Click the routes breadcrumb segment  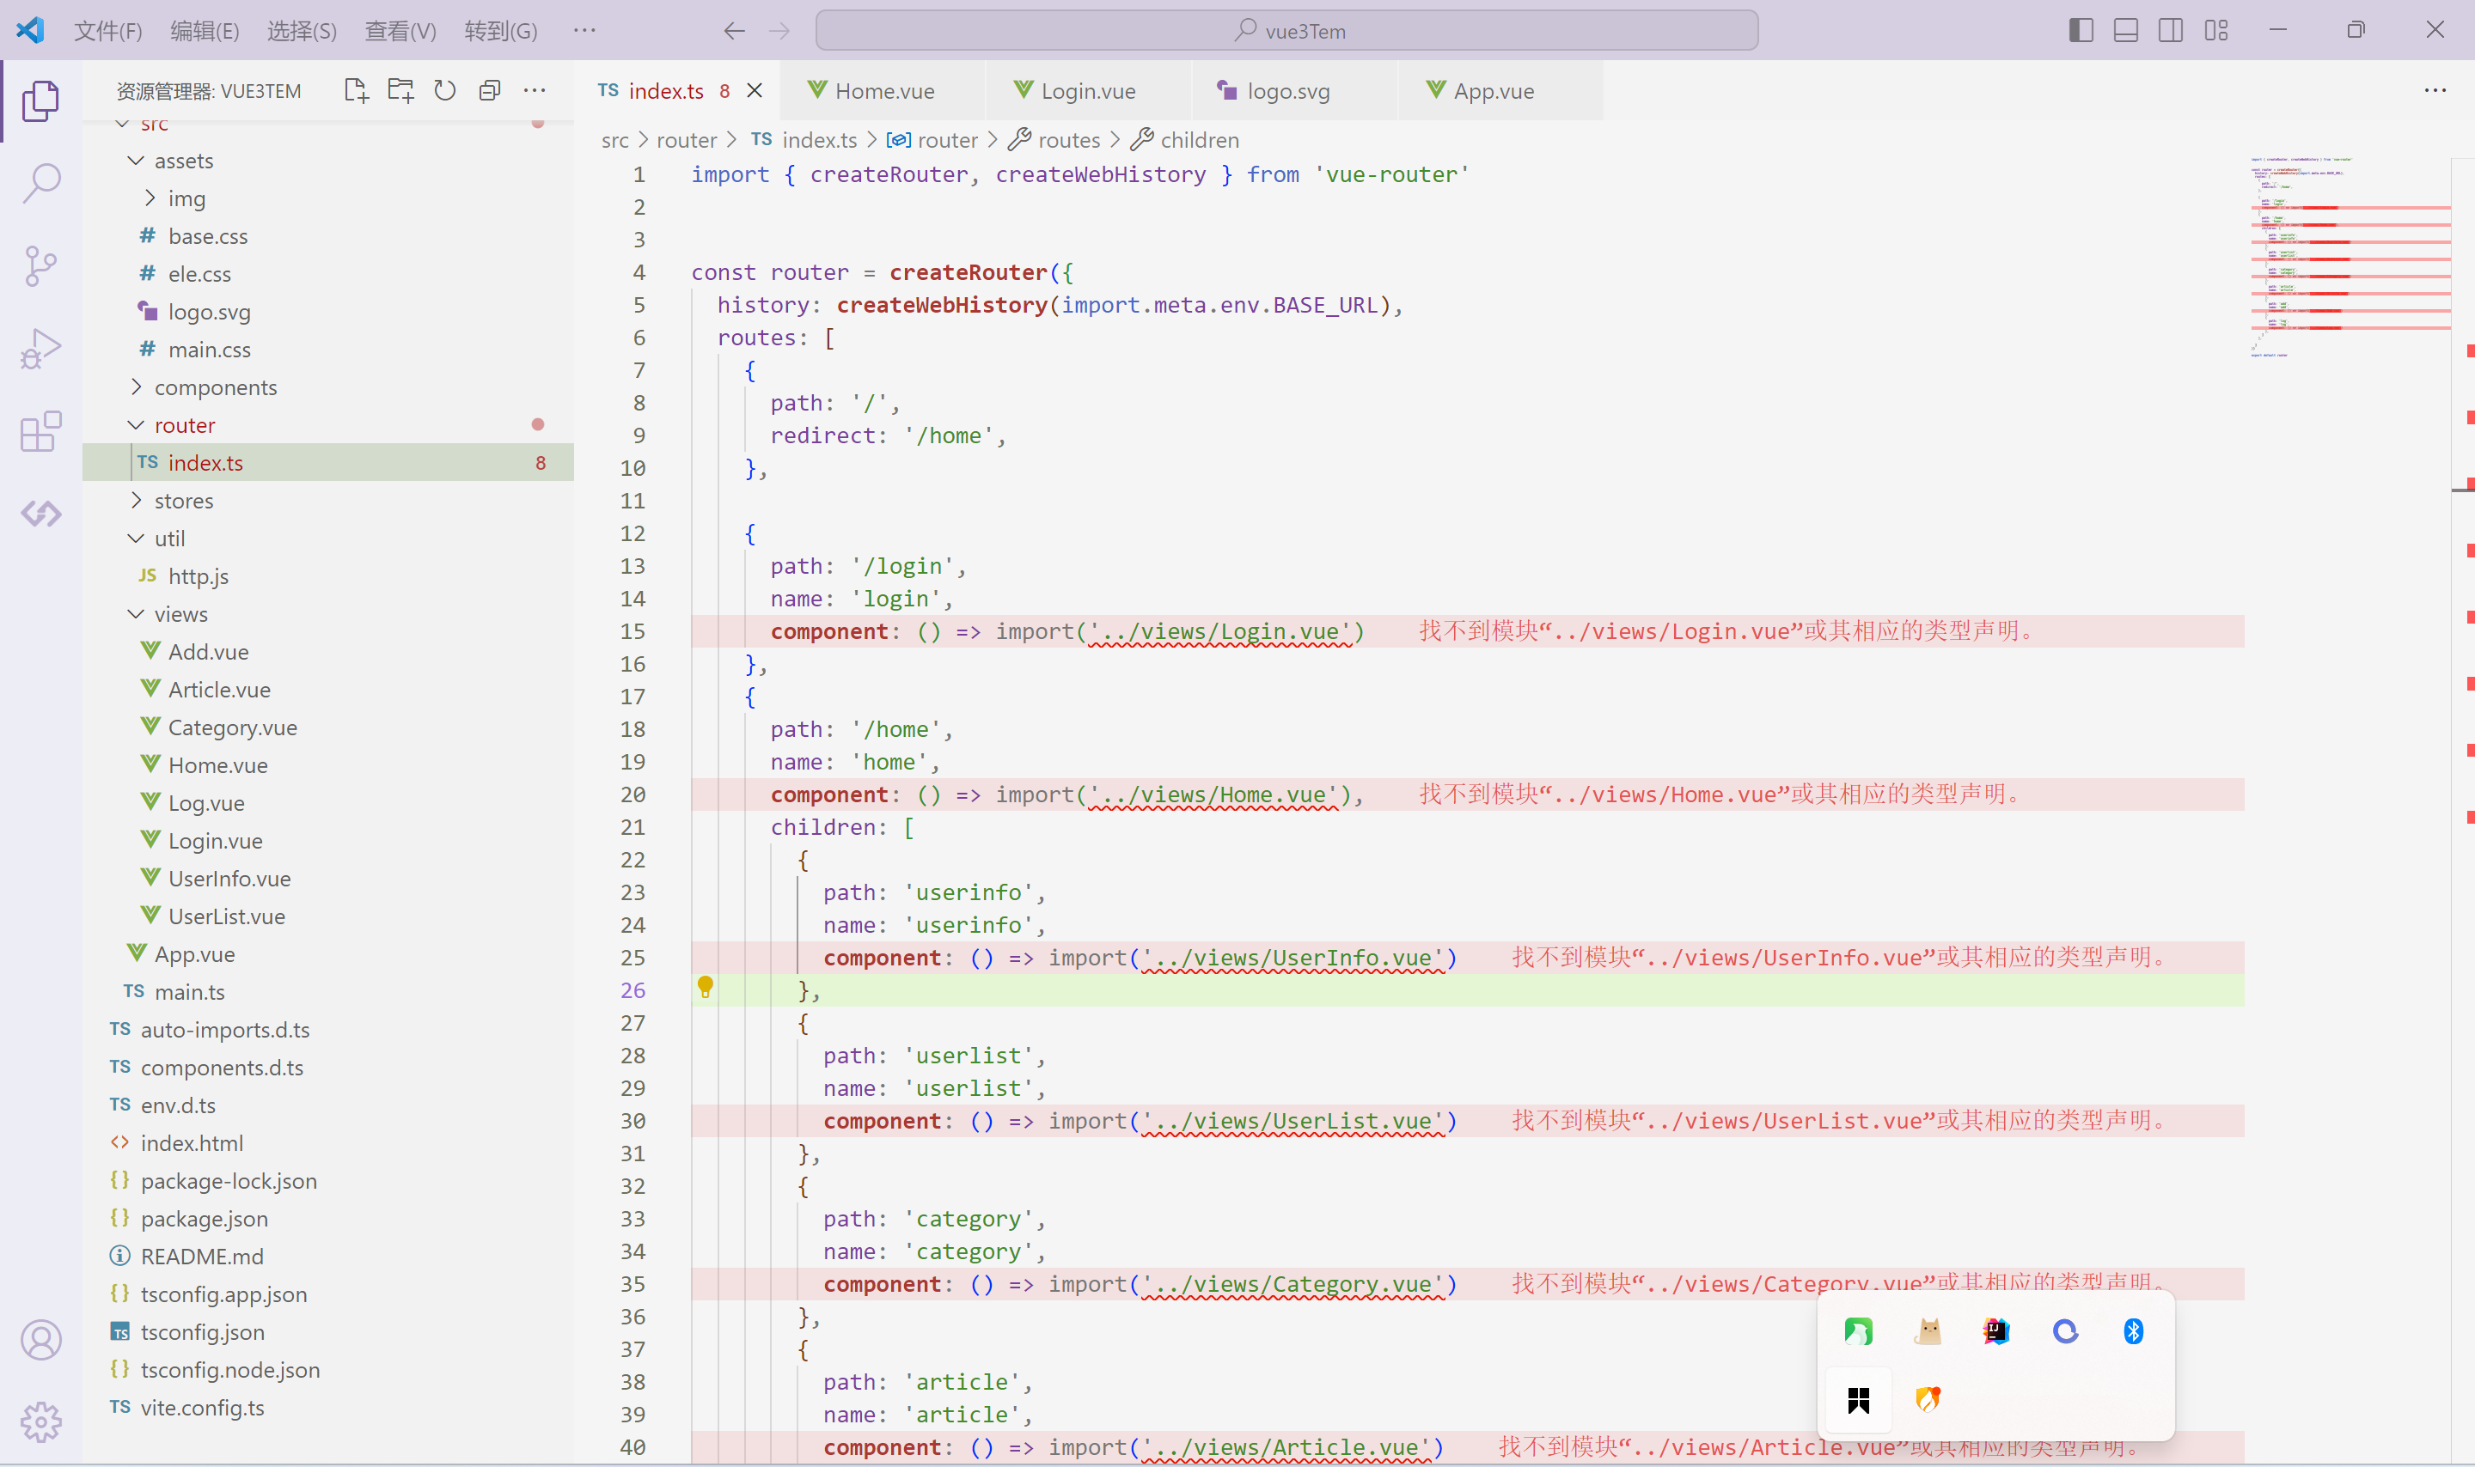[1054, 140]
